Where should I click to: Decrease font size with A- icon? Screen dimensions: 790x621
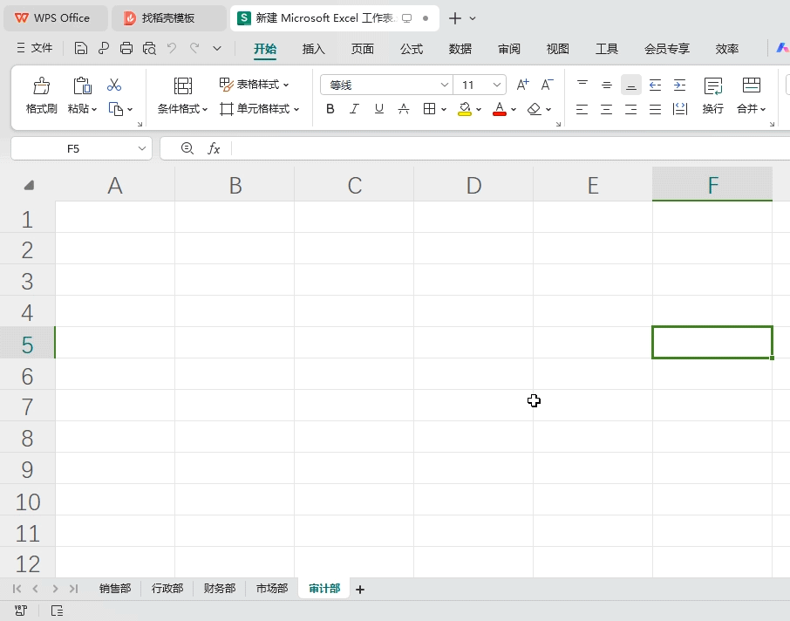point(547,85)
